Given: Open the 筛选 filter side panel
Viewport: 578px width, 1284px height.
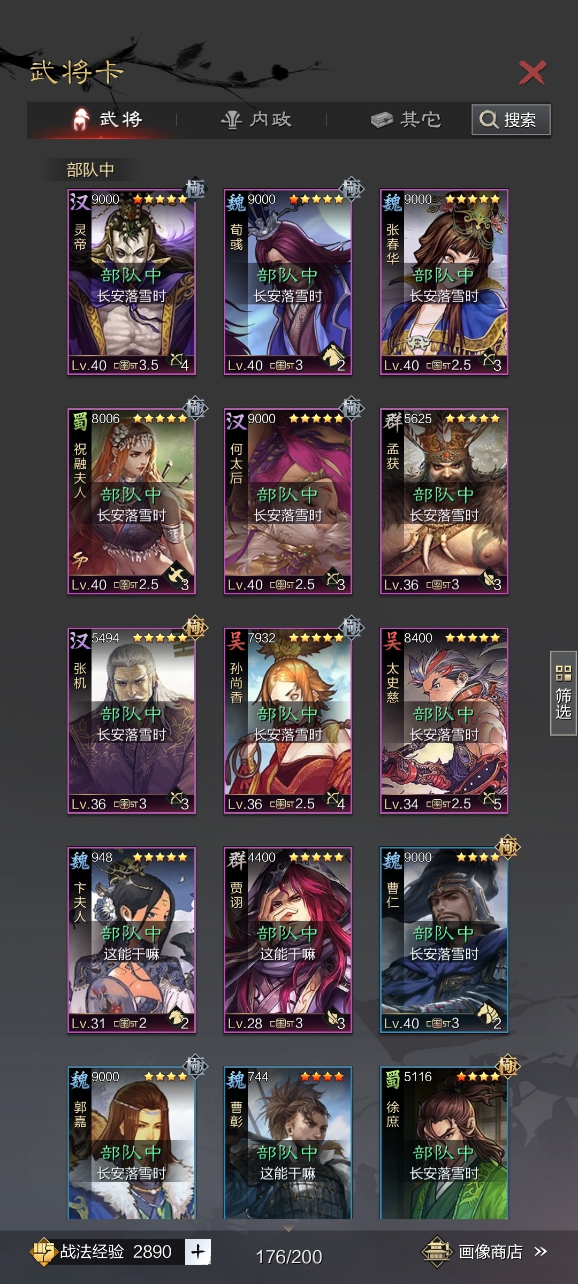Looking at the screenshot, I should (563, 693).
